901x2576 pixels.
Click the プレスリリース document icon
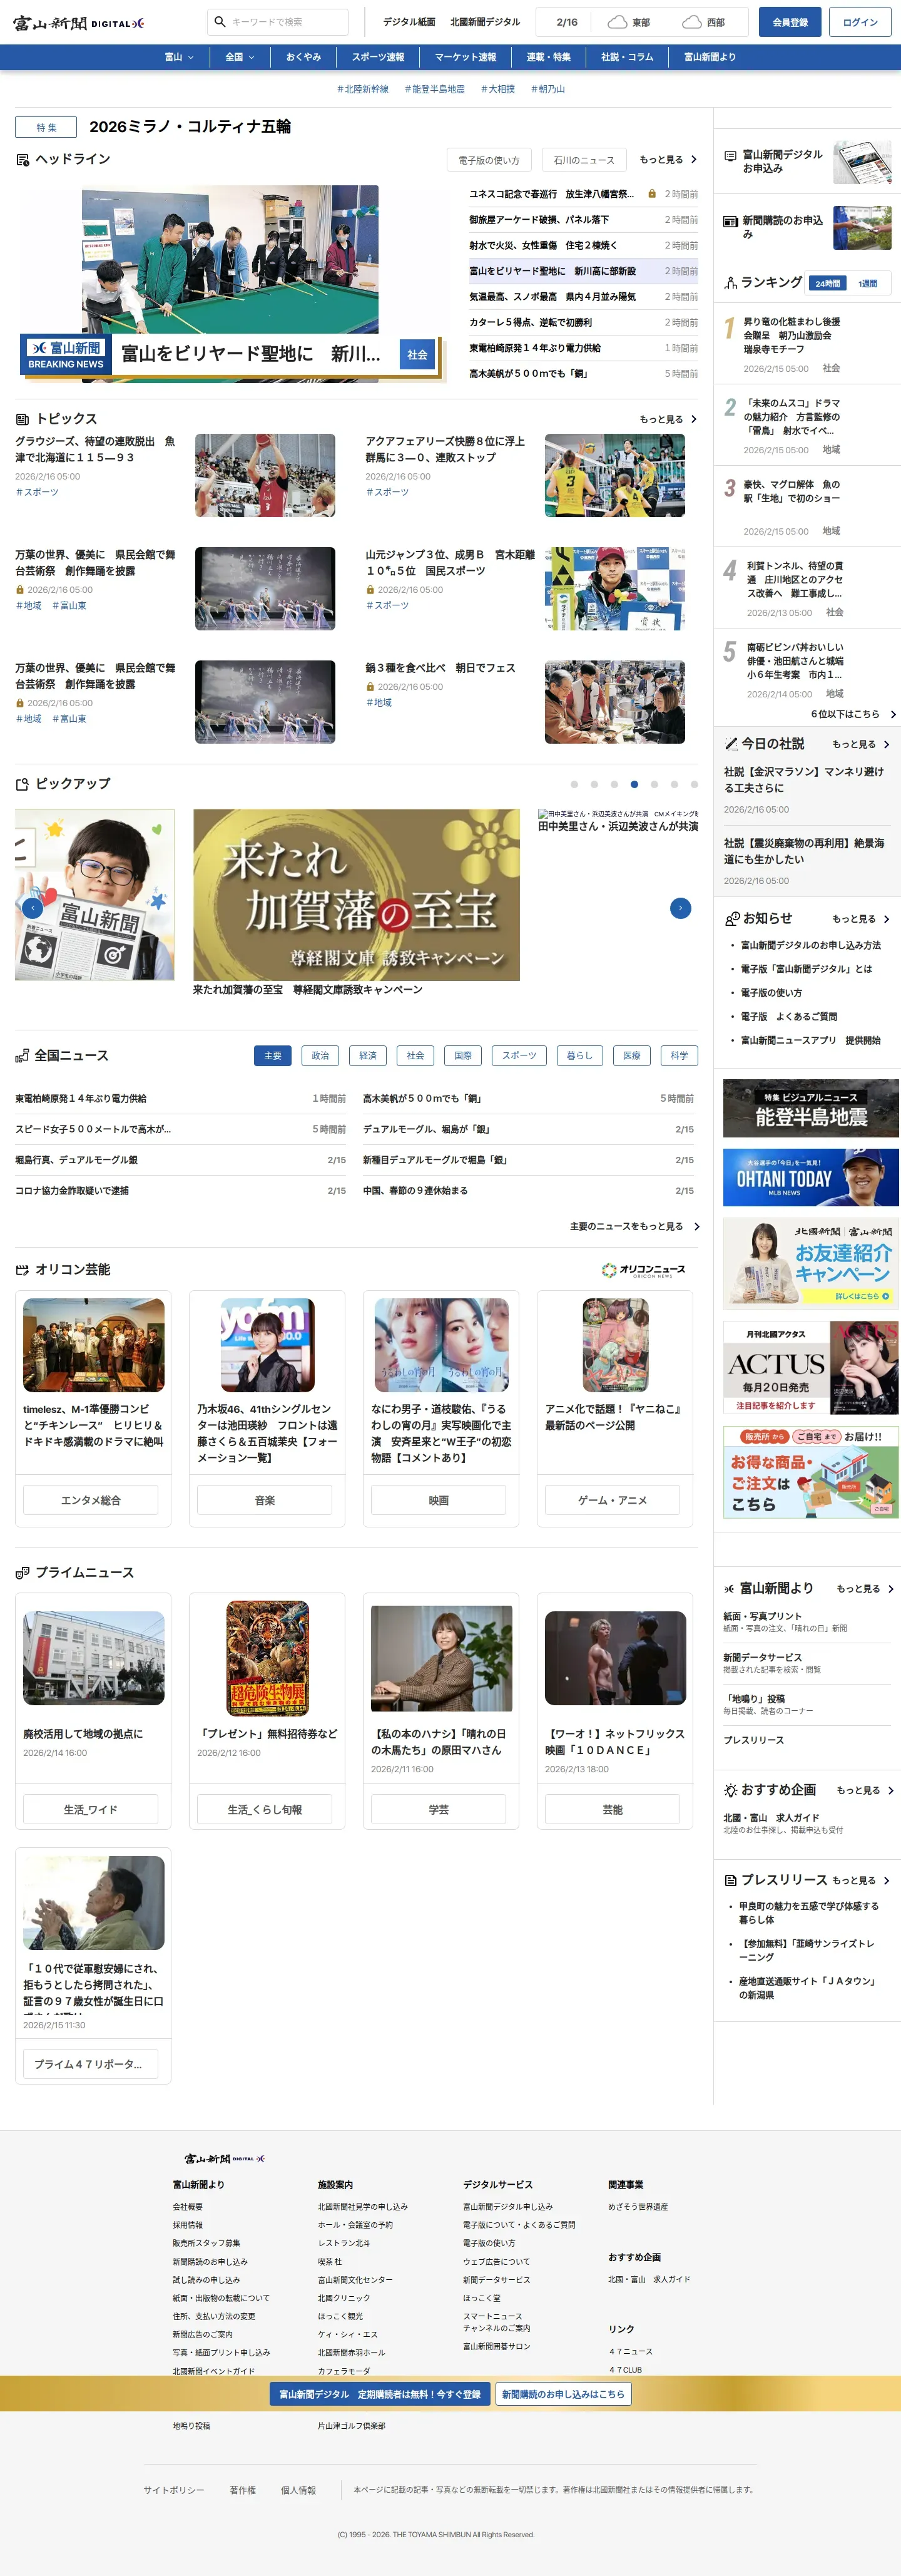click(731, 1880)
